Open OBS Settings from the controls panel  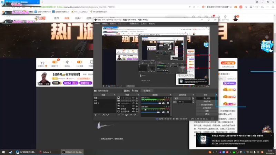point(207,111)
